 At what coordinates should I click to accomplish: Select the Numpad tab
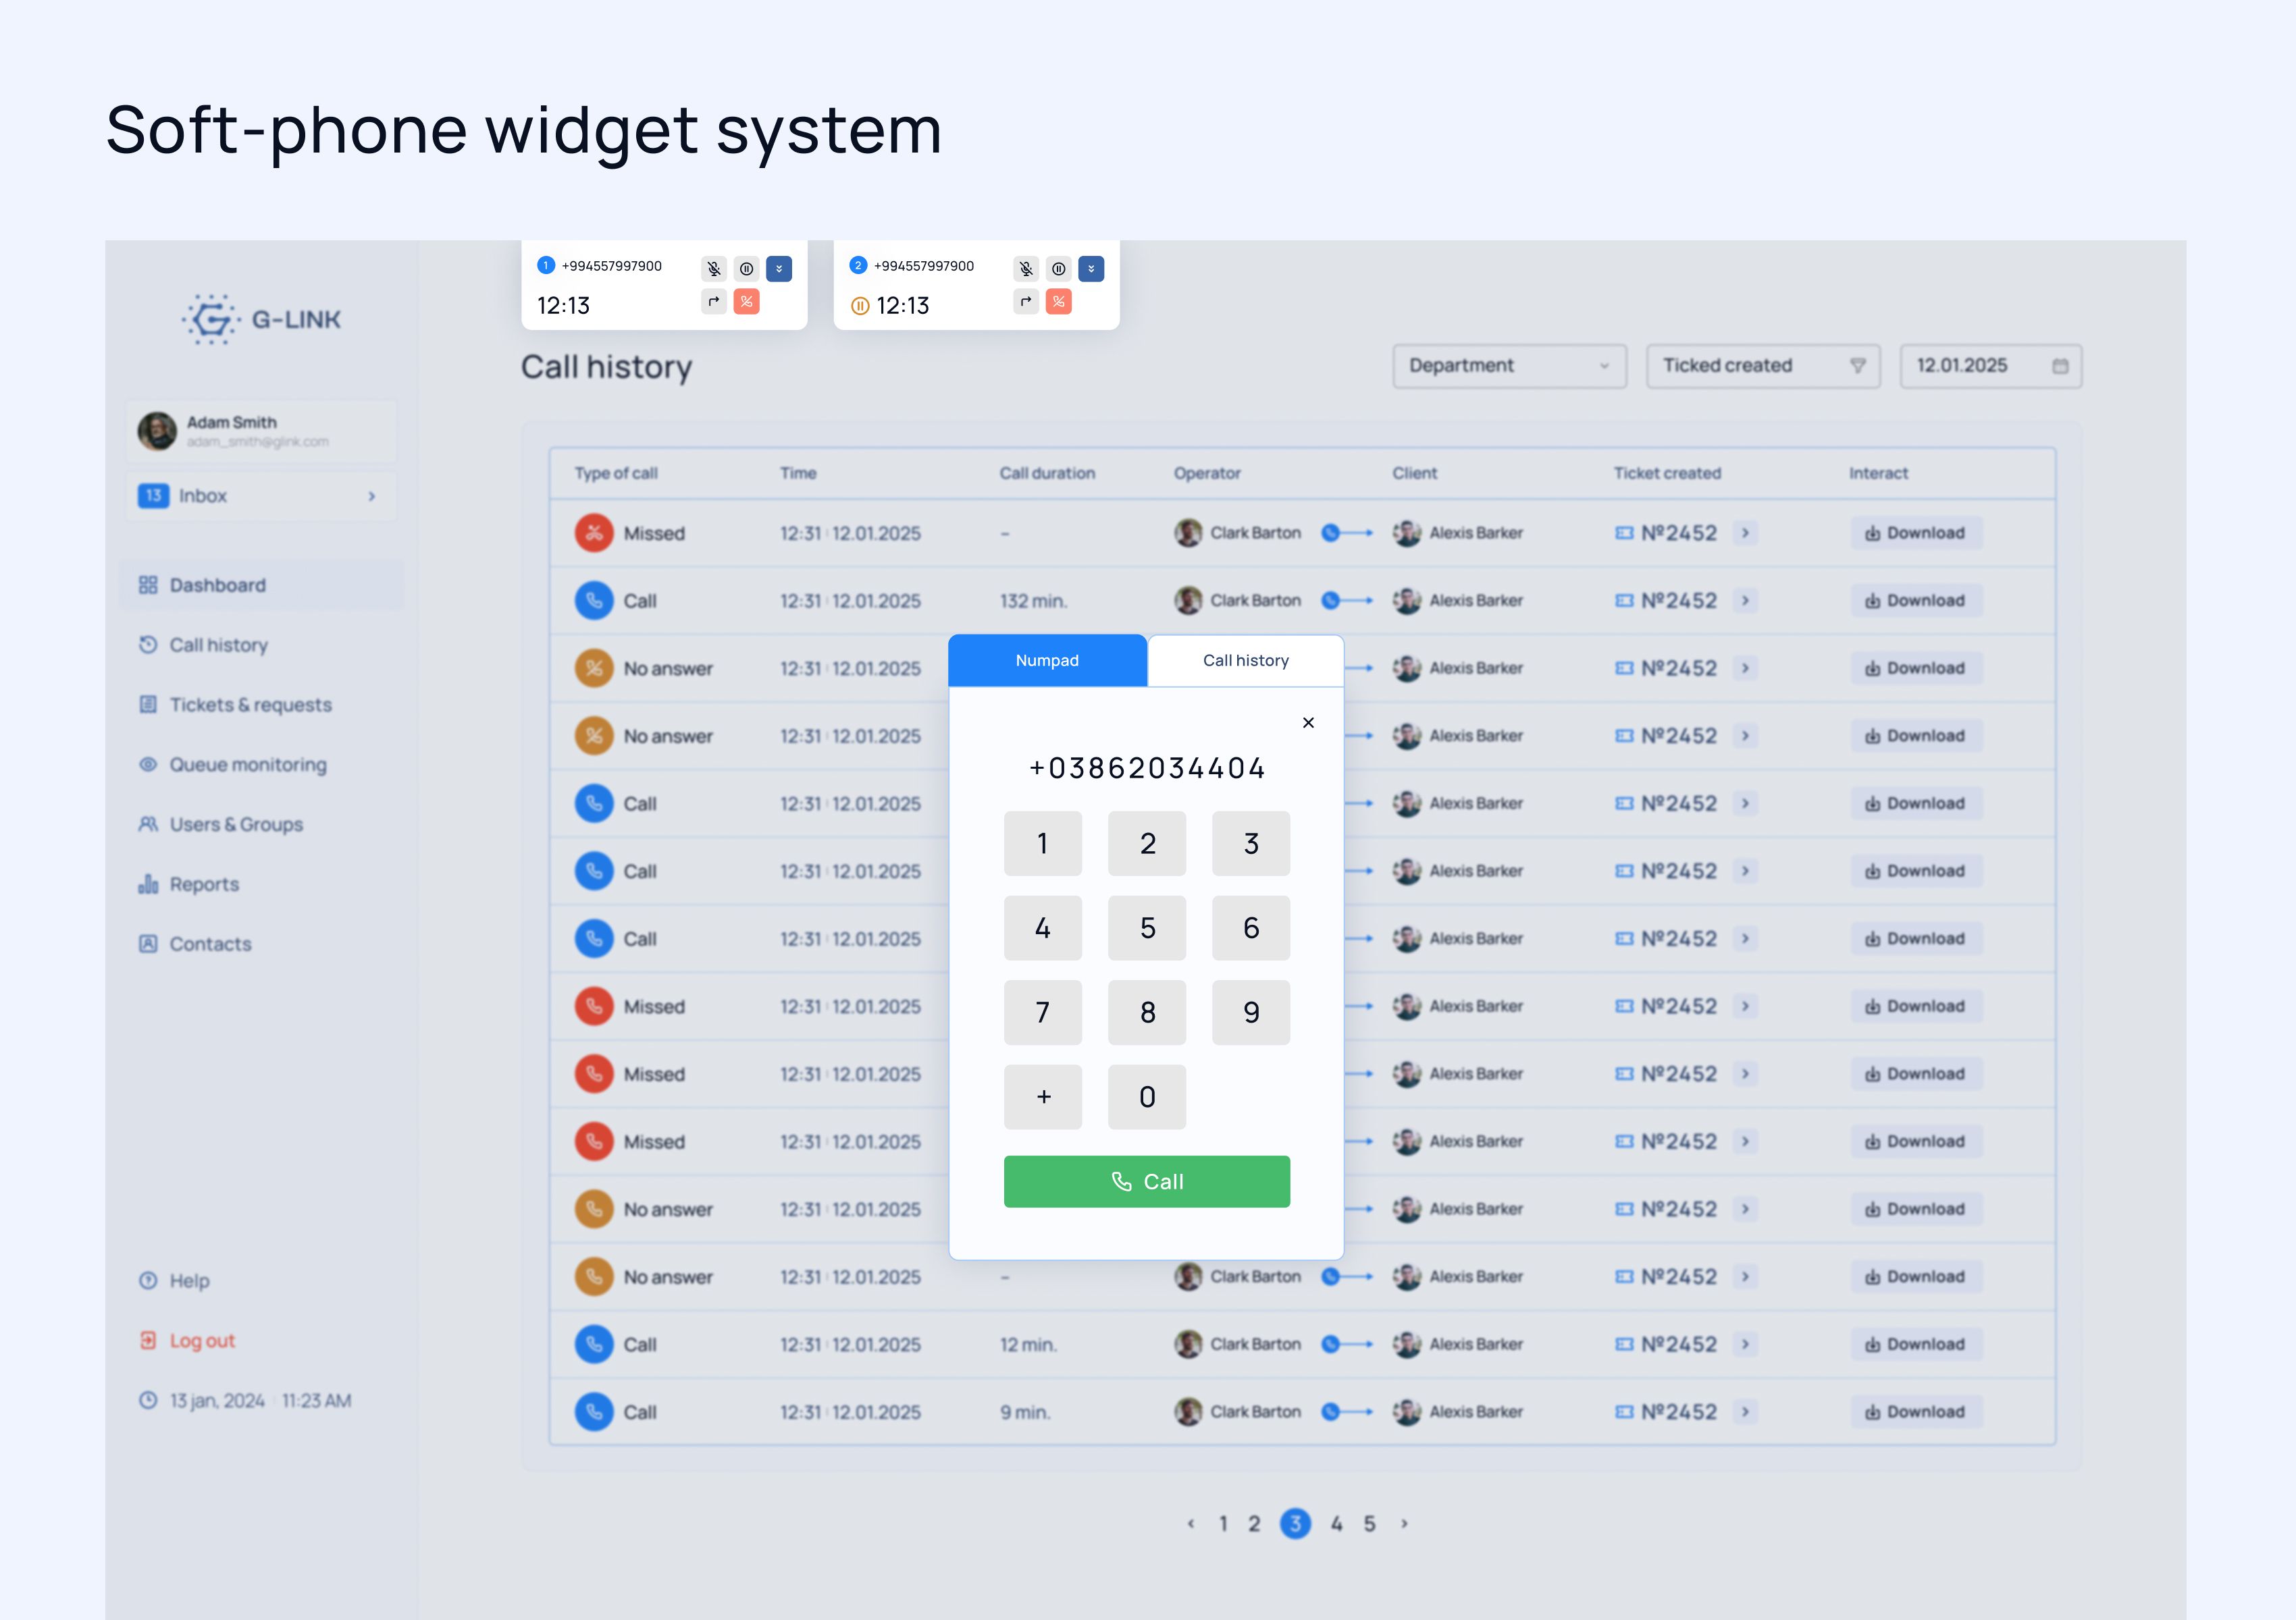pos(1046,659)
